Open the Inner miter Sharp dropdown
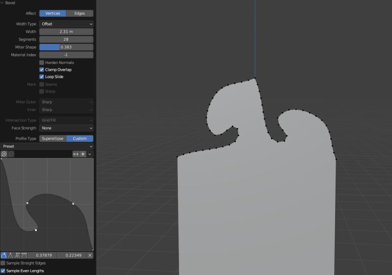 point(66,110)
